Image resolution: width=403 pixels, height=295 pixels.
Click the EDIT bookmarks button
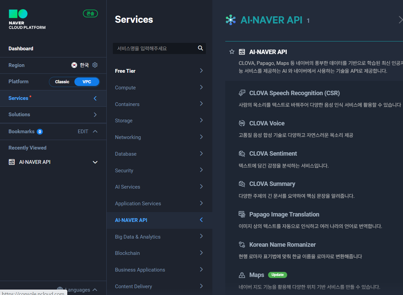(83, 131)
